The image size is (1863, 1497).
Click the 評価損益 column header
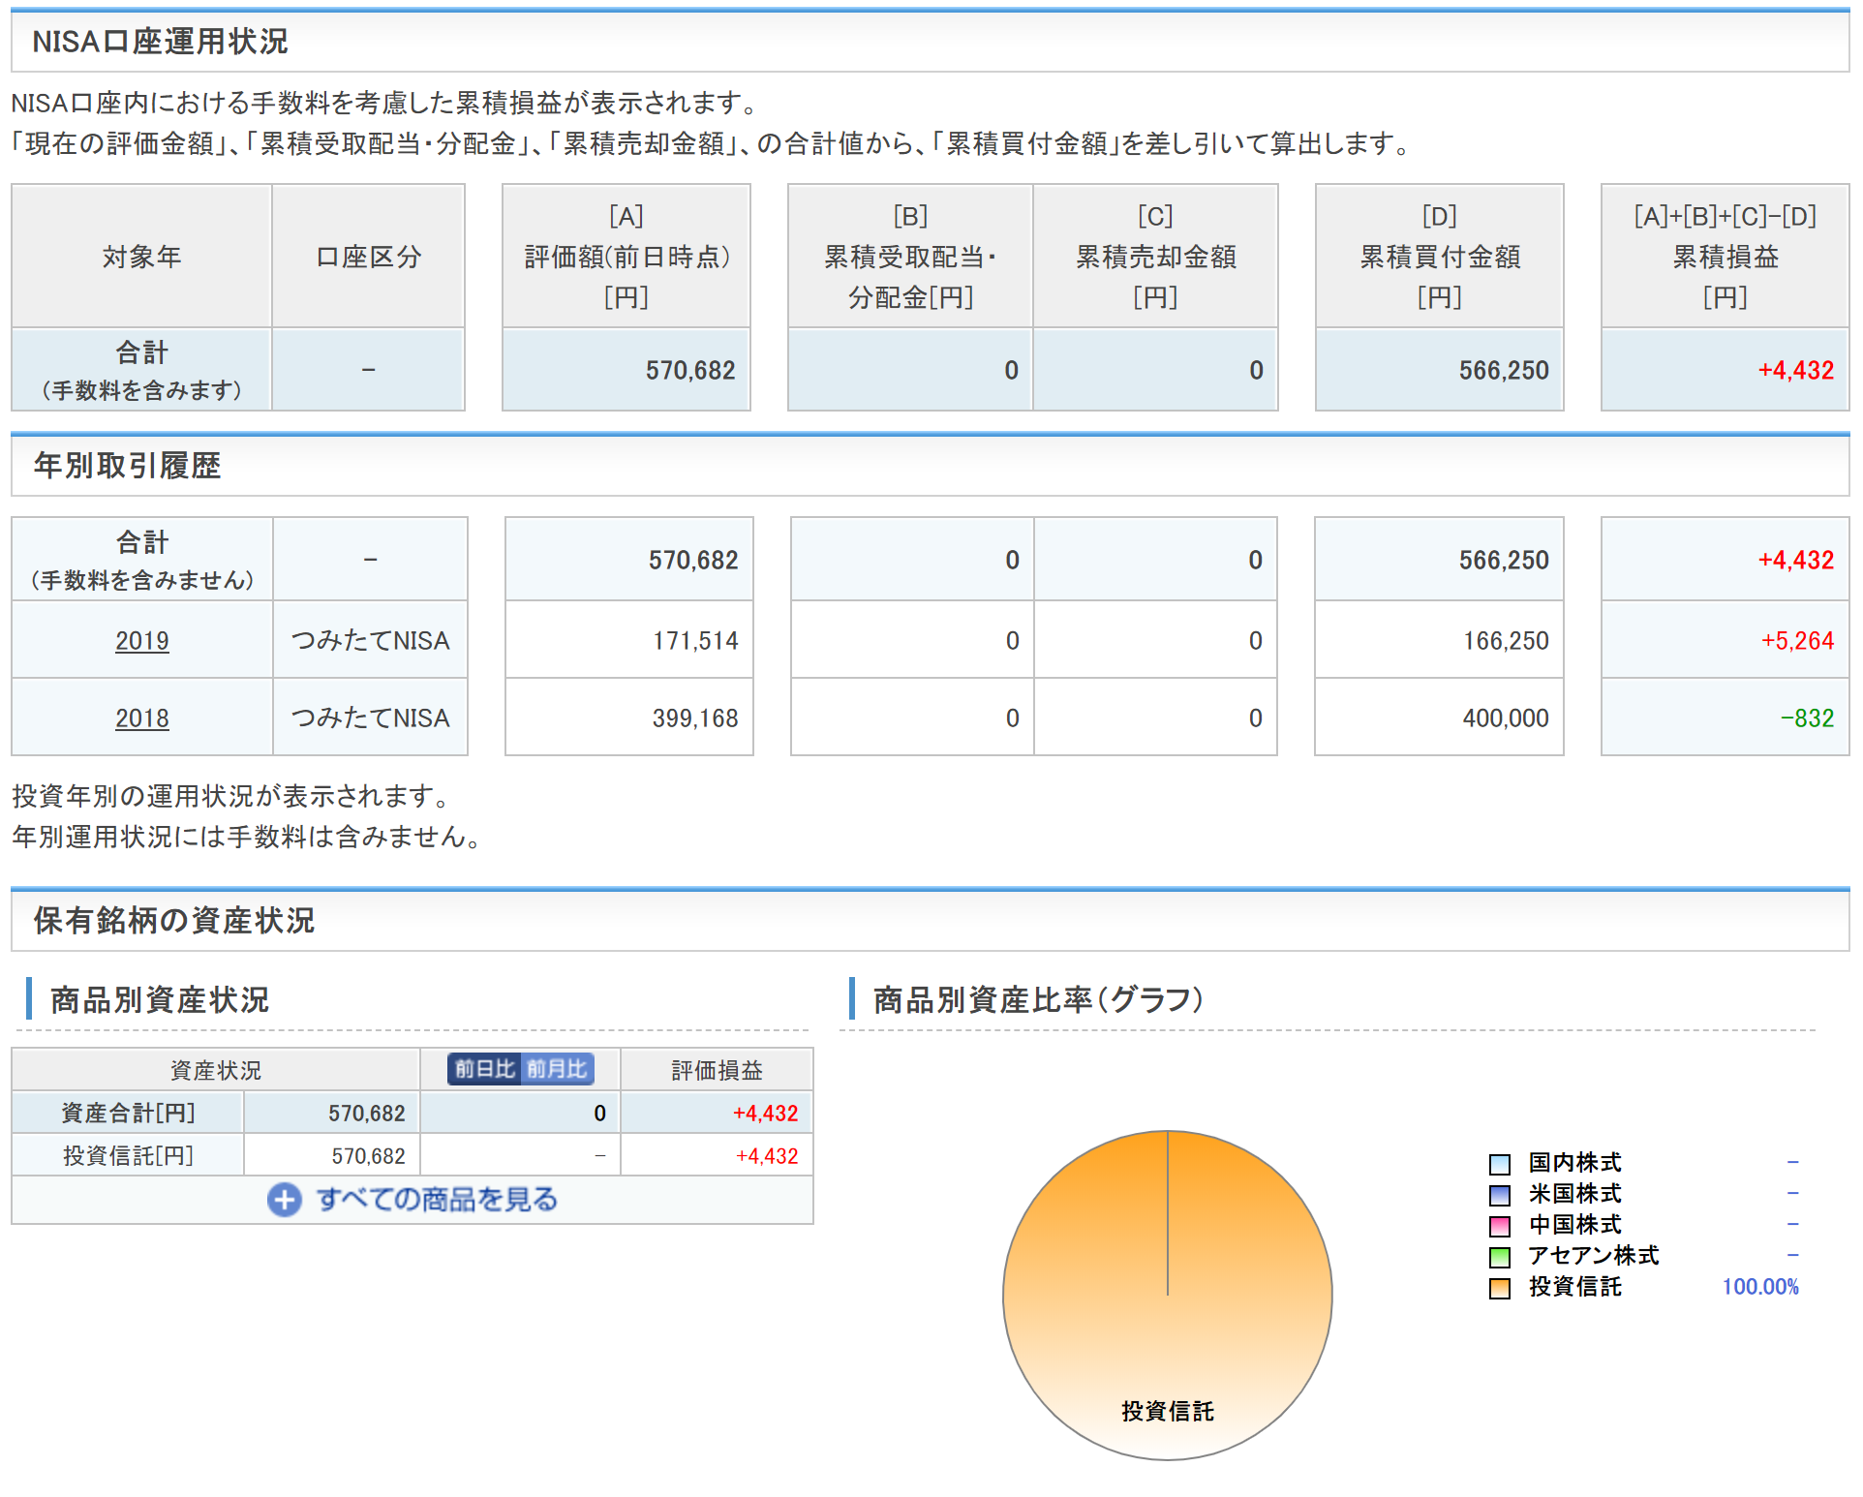pyautogui.click(x=717, y=1070)
